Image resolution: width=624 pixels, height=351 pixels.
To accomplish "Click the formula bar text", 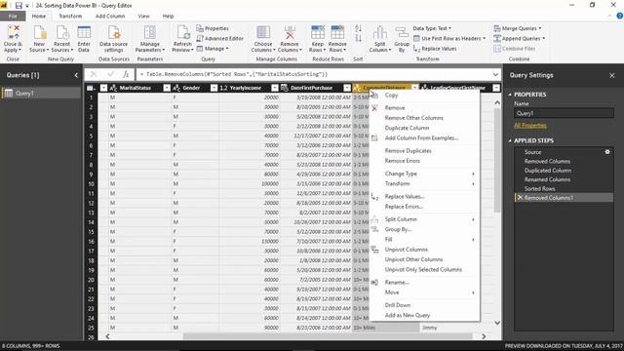I will 236,74.
